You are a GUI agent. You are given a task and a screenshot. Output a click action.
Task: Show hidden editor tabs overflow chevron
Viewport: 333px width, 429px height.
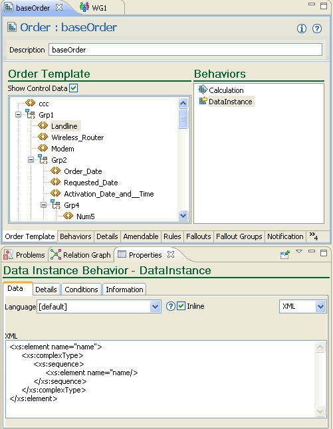pos(314,236)
